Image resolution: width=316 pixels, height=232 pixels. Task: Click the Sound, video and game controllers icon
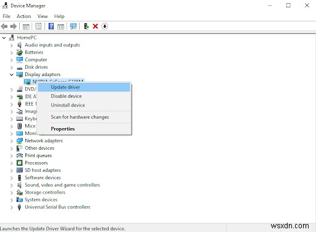(19, 185)
